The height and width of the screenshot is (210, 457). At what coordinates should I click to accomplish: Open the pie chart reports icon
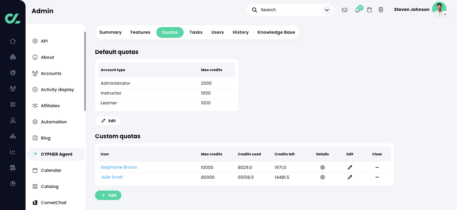click(13, 183)
